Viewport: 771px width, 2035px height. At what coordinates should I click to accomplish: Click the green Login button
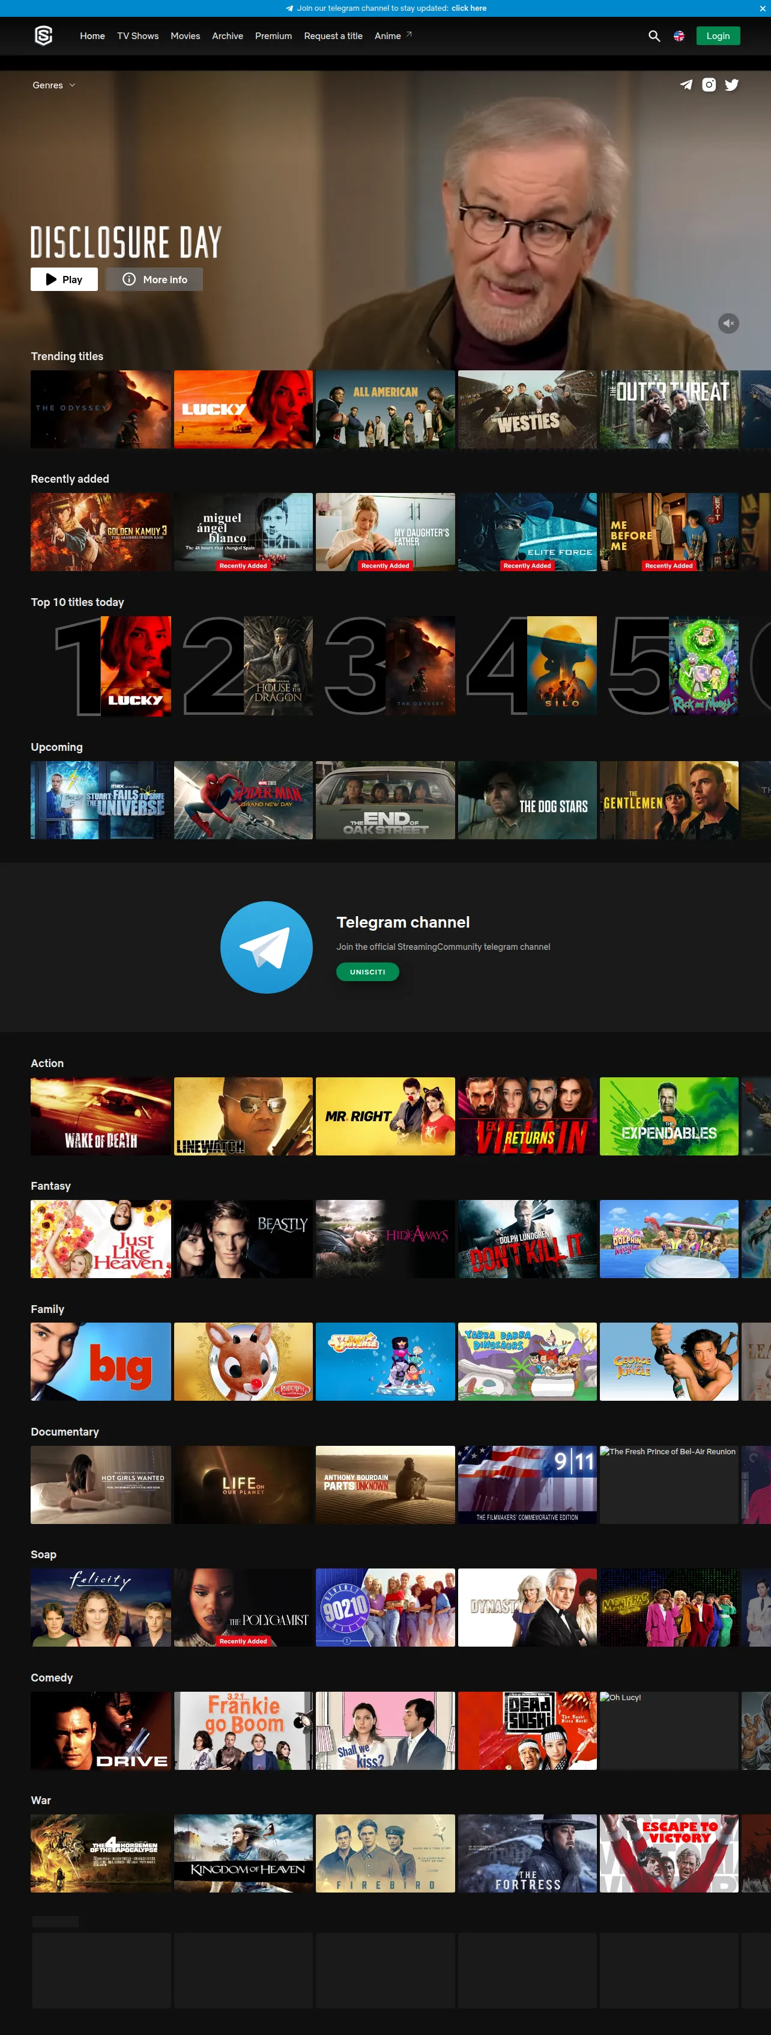click(x=718, y=35)
